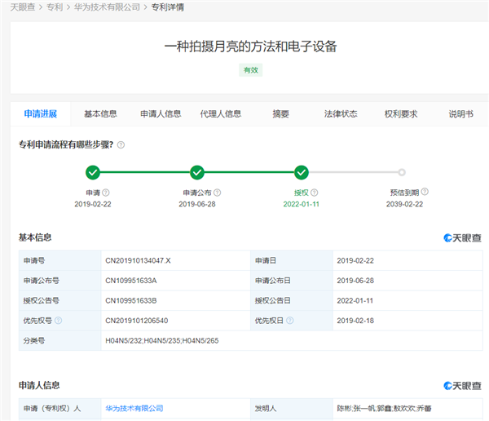Click 申请公布日 value 2019-06-28 in table
This screenshot has width=489, height=421.
[355, 281]
